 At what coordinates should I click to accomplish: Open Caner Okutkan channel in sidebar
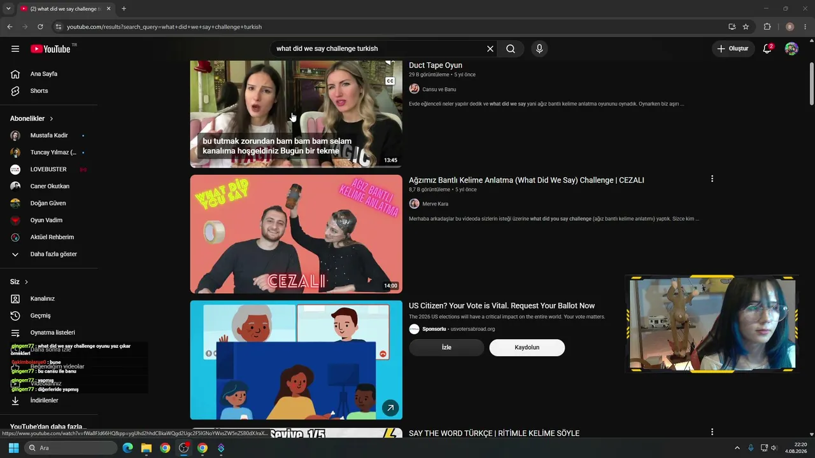[50, 186]
